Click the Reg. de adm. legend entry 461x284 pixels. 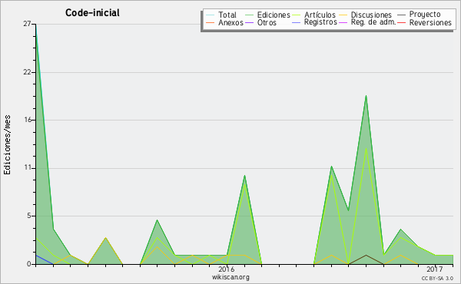(x=373, y=22)
